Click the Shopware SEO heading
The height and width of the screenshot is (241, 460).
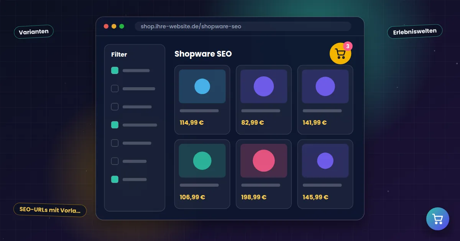click(203, 54)
